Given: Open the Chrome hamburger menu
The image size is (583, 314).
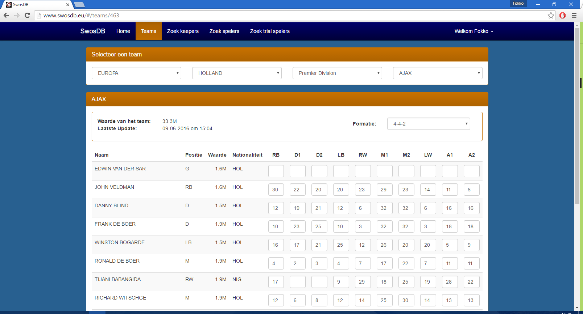Looking at the screenshot, I should (574, 15).
